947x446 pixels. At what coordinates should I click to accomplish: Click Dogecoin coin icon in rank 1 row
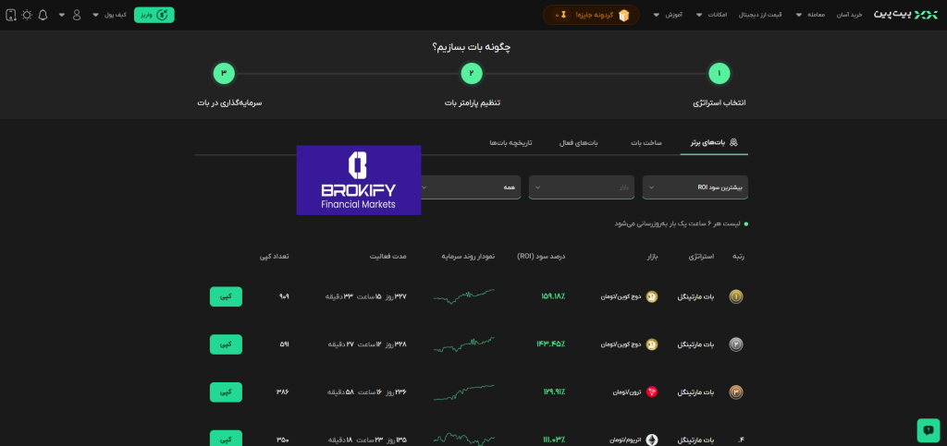pos(652,296)
